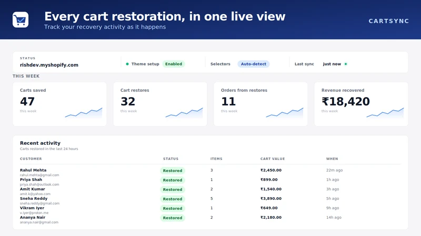Viewport: 421px width, 236px height.
Task: Select customer Sneha Reddy
Action: [34, 199]
